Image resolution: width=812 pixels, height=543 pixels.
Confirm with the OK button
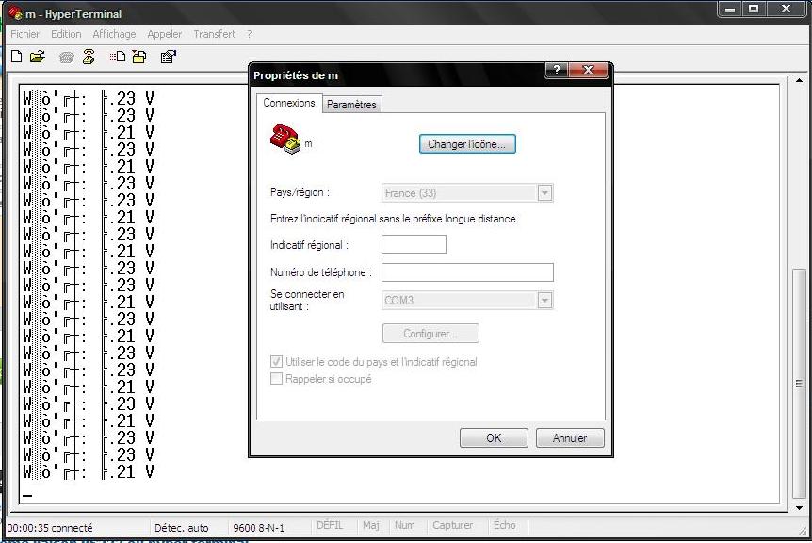click(494, 437)
